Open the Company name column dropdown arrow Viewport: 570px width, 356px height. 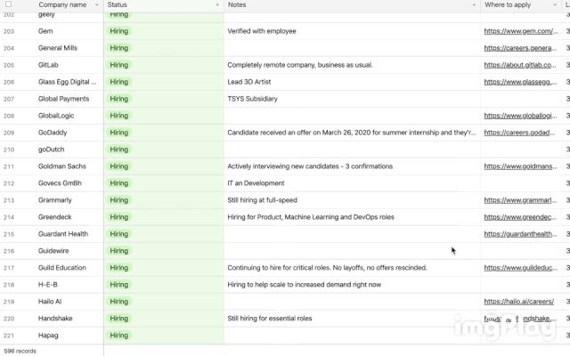(x=96, y=5)
